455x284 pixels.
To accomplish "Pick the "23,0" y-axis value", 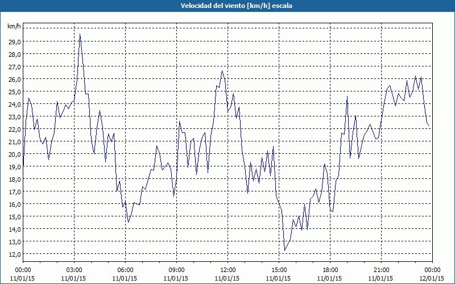I will [x=15, y=117].
